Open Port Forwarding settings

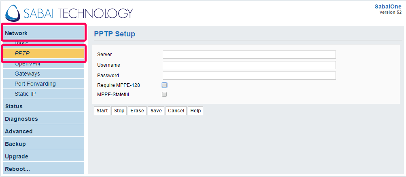pyautogui.click(x=44, y=84)
